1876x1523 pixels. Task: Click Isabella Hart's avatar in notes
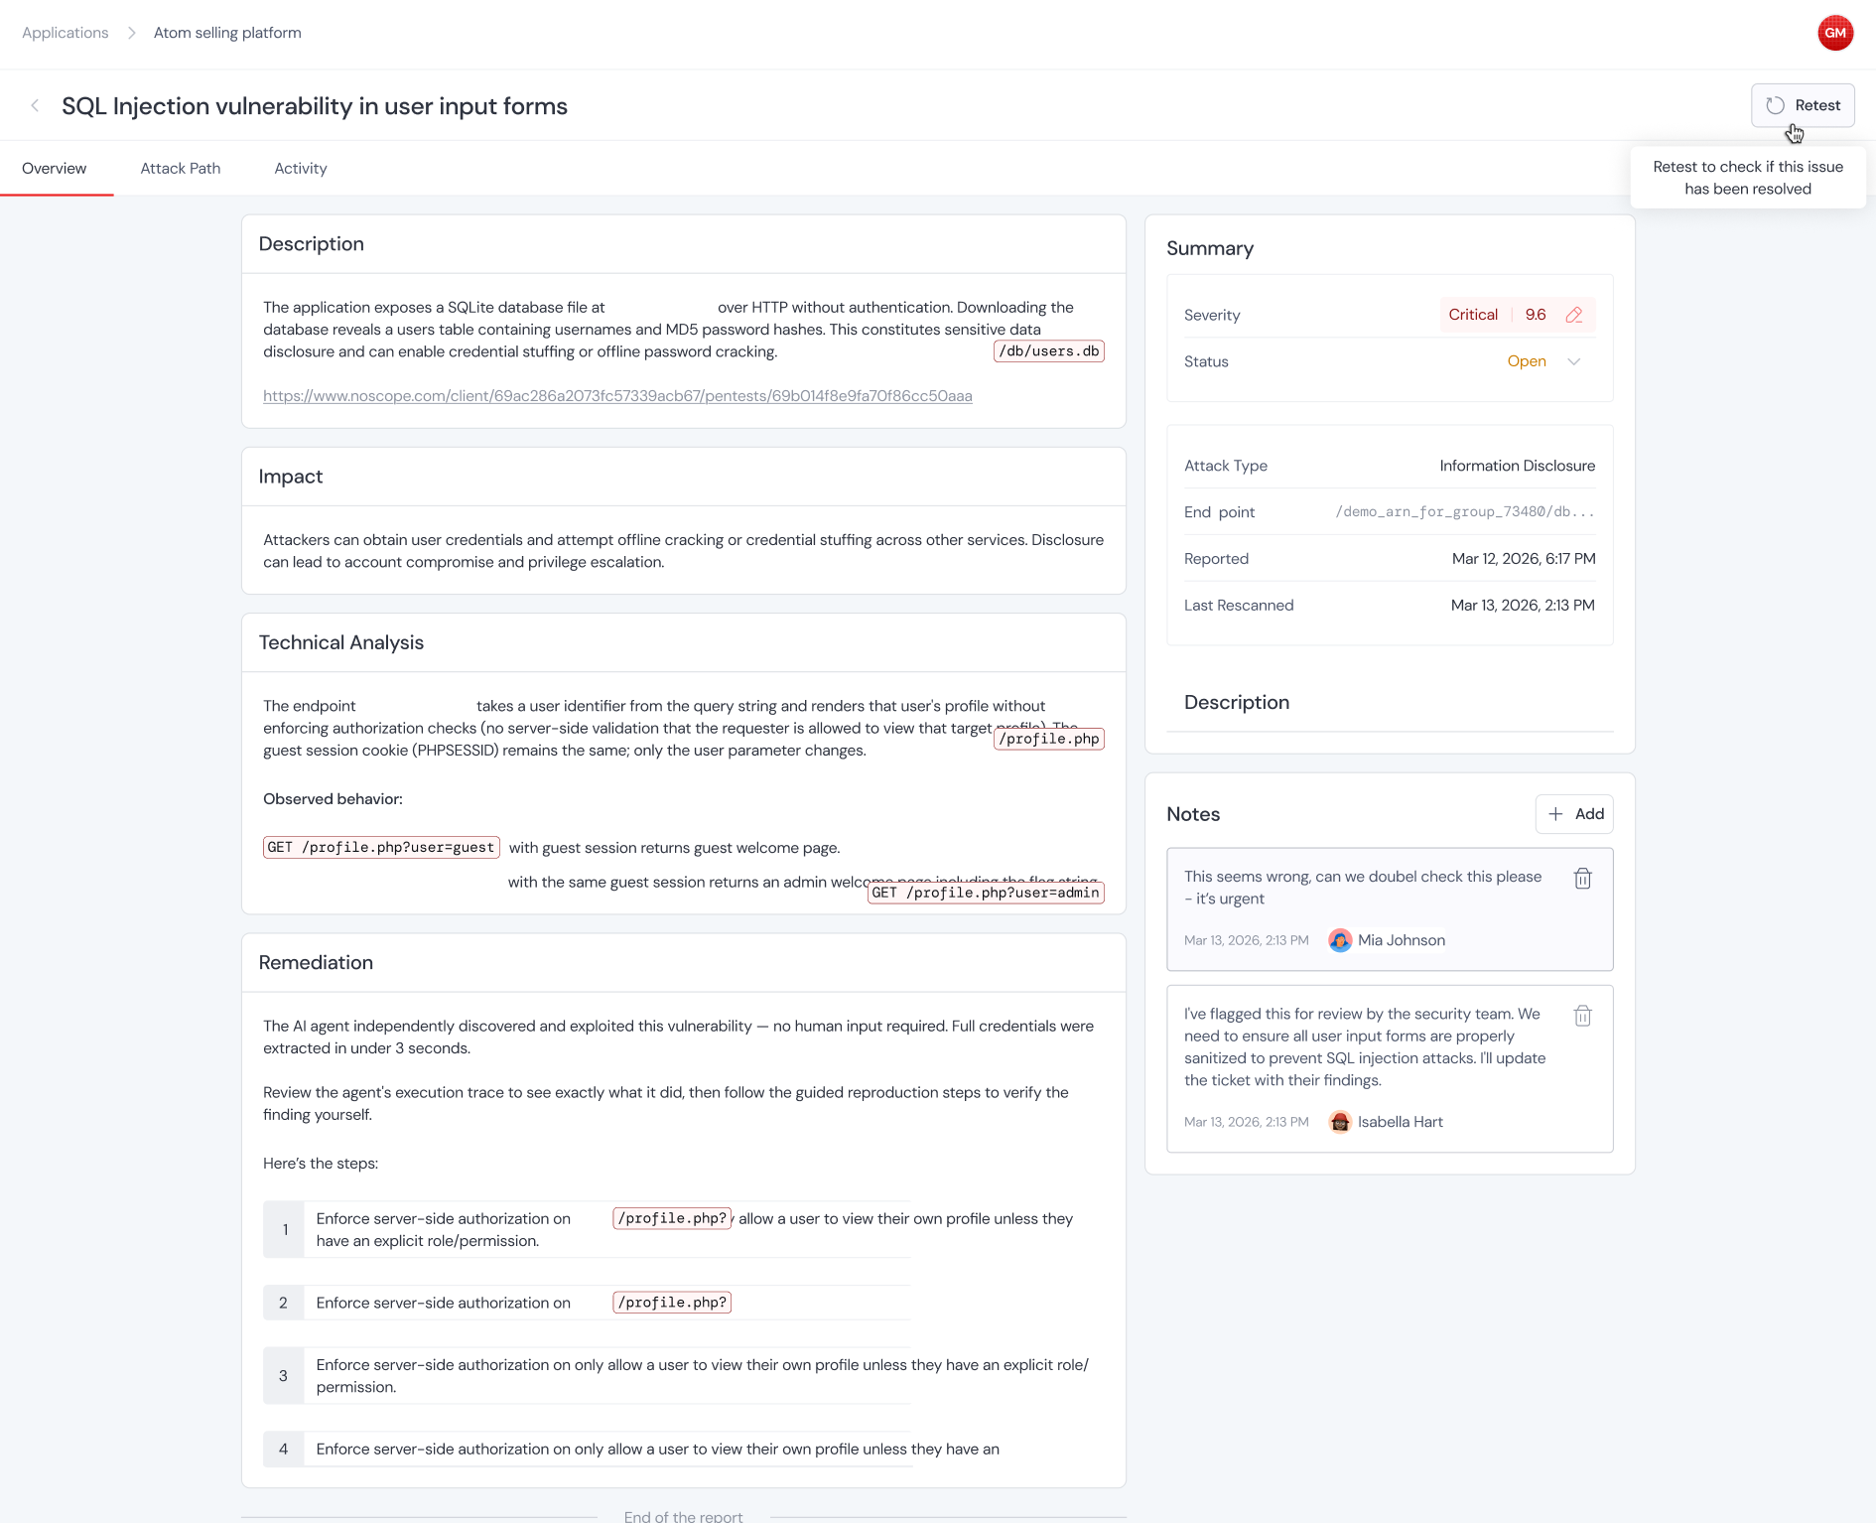[x=1340, y=1122]
